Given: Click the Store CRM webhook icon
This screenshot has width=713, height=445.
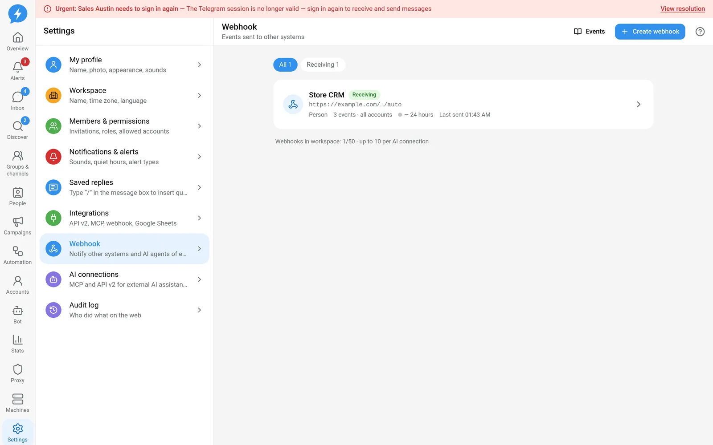Looking at the screenshot, I should tap(293, 105).
